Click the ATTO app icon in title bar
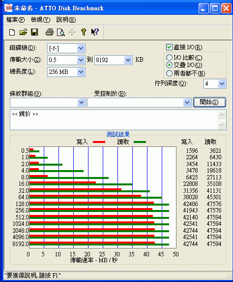The height and width of the screenshot is (282, 233). coord(8,8)
